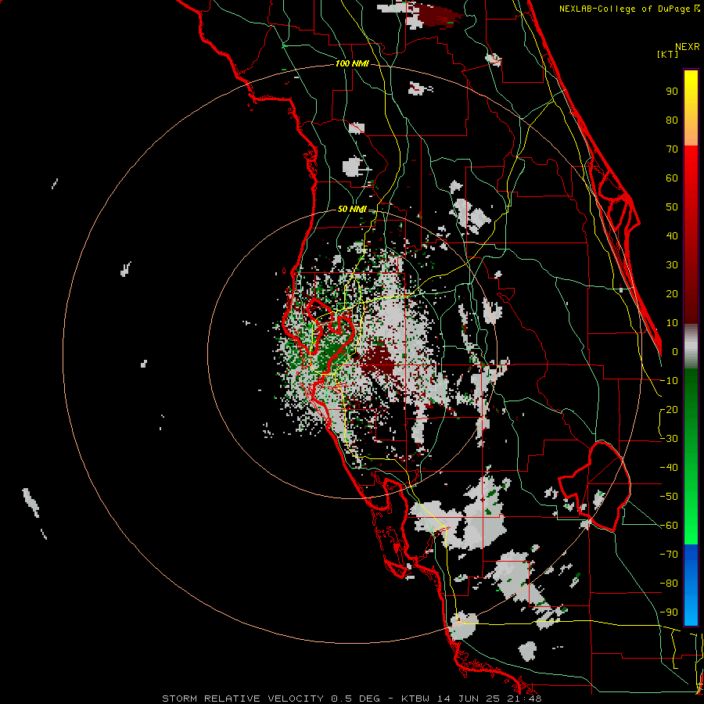Click the positive 90 knot scale value
The height and width of the screenshot is (704, 704).
[672, 92]
